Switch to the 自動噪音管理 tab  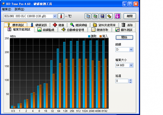pos(73,30)
